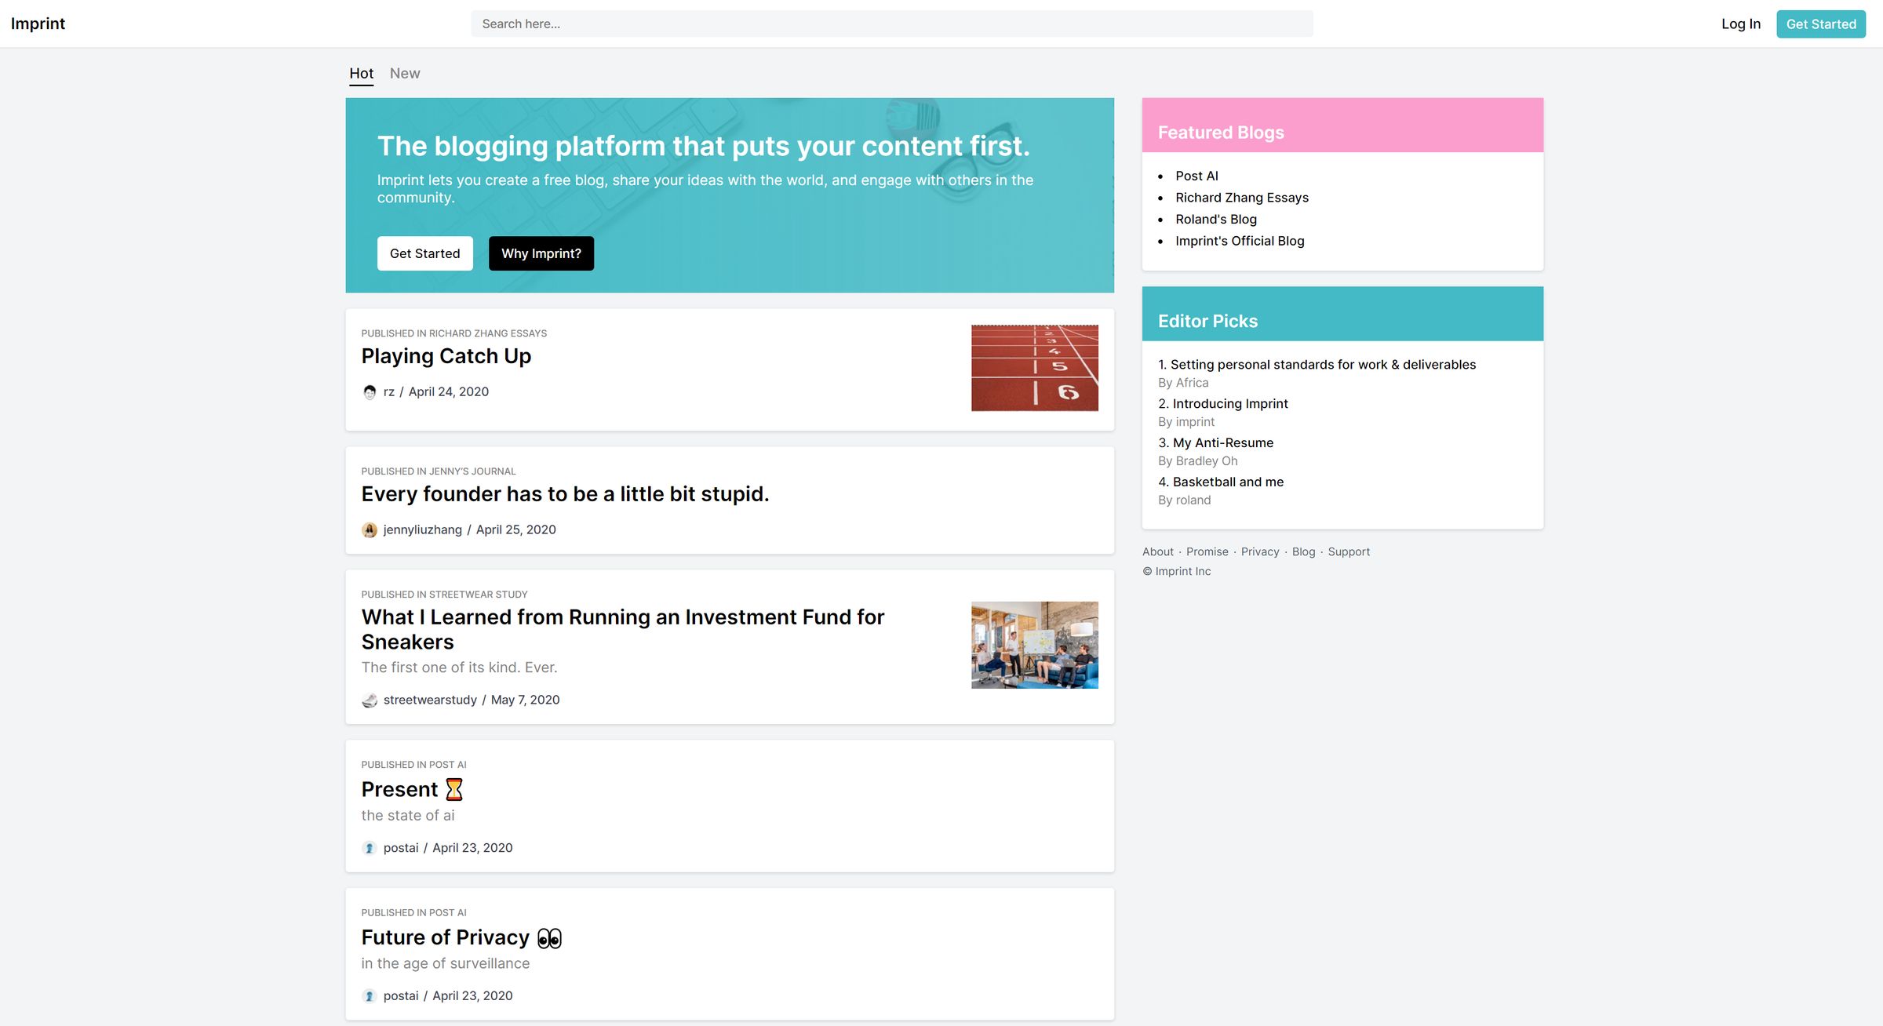Screen dimensions: 1883x1026
Task: Switch to the New tab
Action: [x=405, y=73]
